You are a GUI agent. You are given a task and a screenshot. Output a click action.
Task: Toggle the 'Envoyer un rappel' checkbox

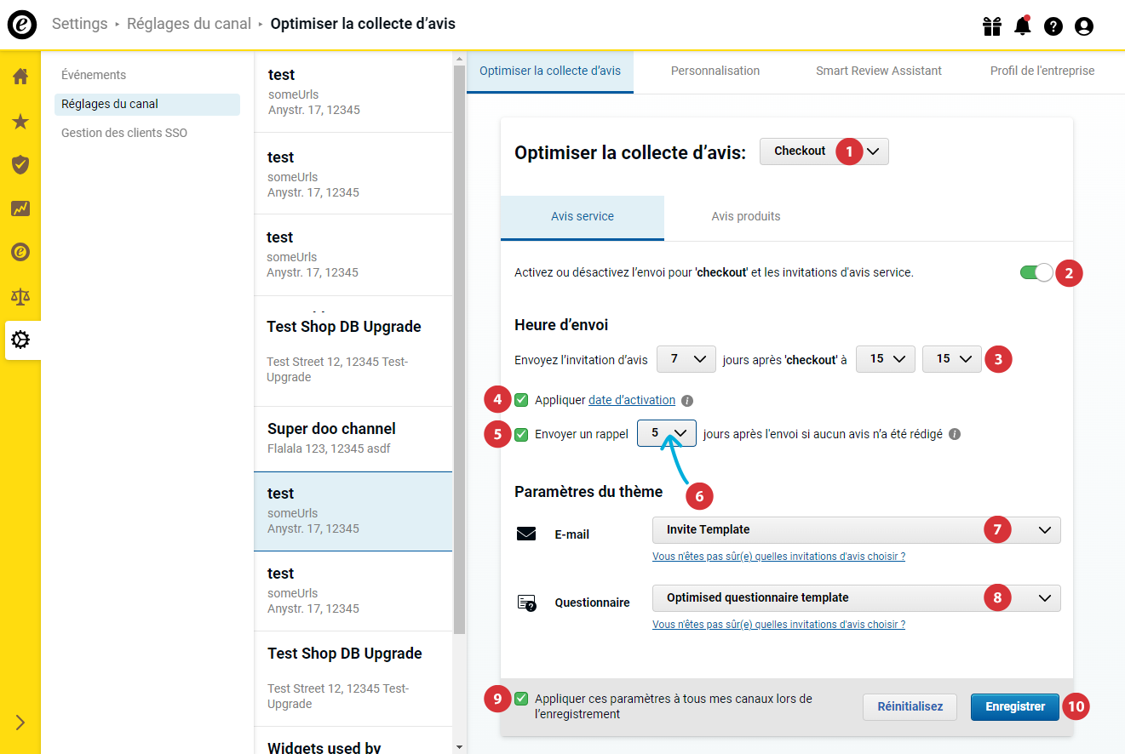[x=521, y=435]
